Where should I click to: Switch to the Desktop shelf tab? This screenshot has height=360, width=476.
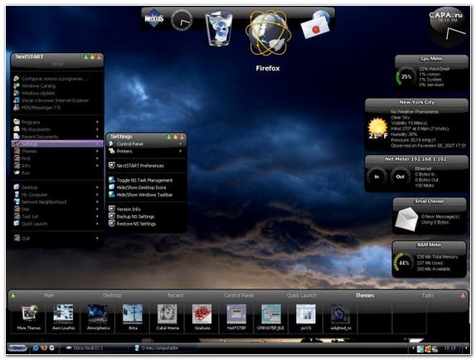coord(112,295)
